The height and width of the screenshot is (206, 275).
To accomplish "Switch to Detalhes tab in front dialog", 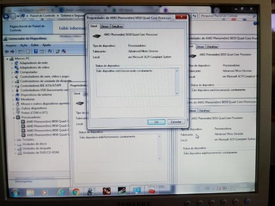I will point(117,27).
